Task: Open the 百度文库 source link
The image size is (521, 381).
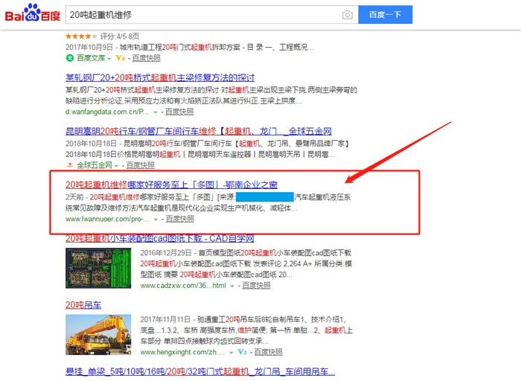Action: [x=91, y=58]
